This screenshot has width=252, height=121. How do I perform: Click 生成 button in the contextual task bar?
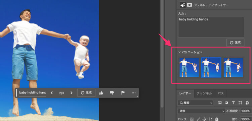pyautogui.click(x=86, y=93)
